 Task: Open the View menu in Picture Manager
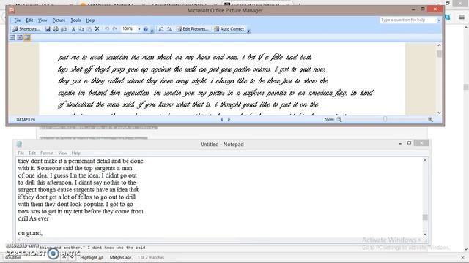[43, 20]
